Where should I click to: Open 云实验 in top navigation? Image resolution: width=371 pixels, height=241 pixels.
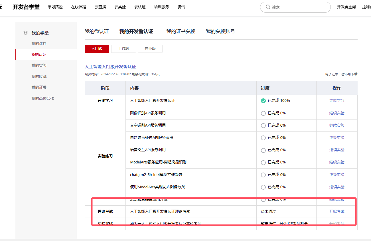(x=120, y=7)
